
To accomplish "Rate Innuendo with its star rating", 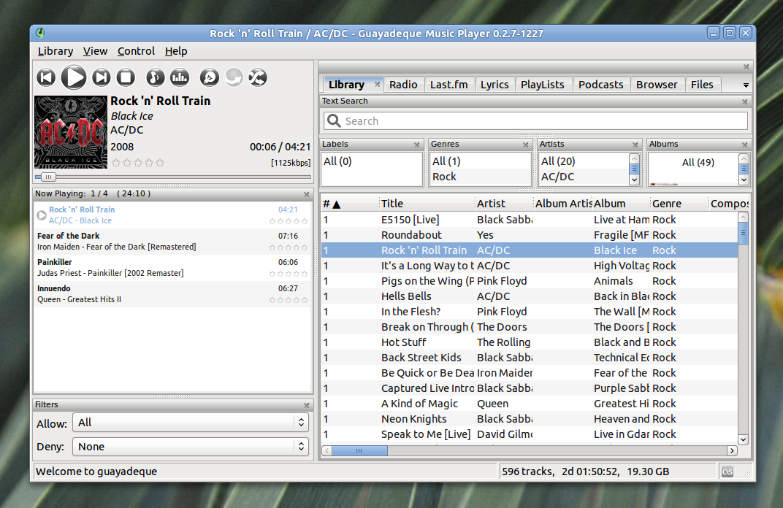I will tap(288, 300).
